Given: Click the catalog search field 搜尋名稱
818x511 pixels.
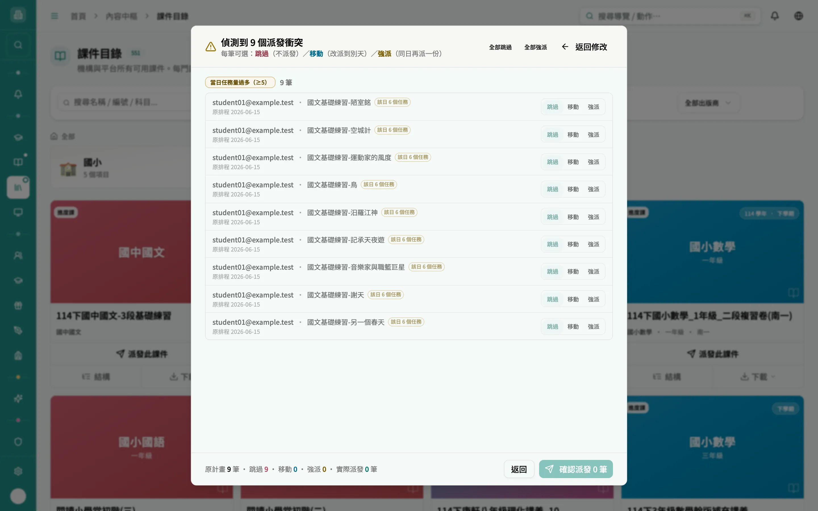Looking at the screenshot, I should pos(125,102).
